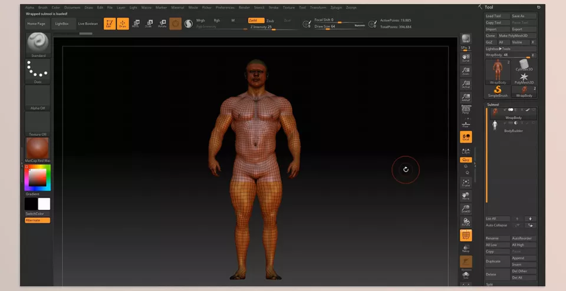Toggle the Solo mode icon
The height and width of the screenshot is (291, 566).
(466, 276)
